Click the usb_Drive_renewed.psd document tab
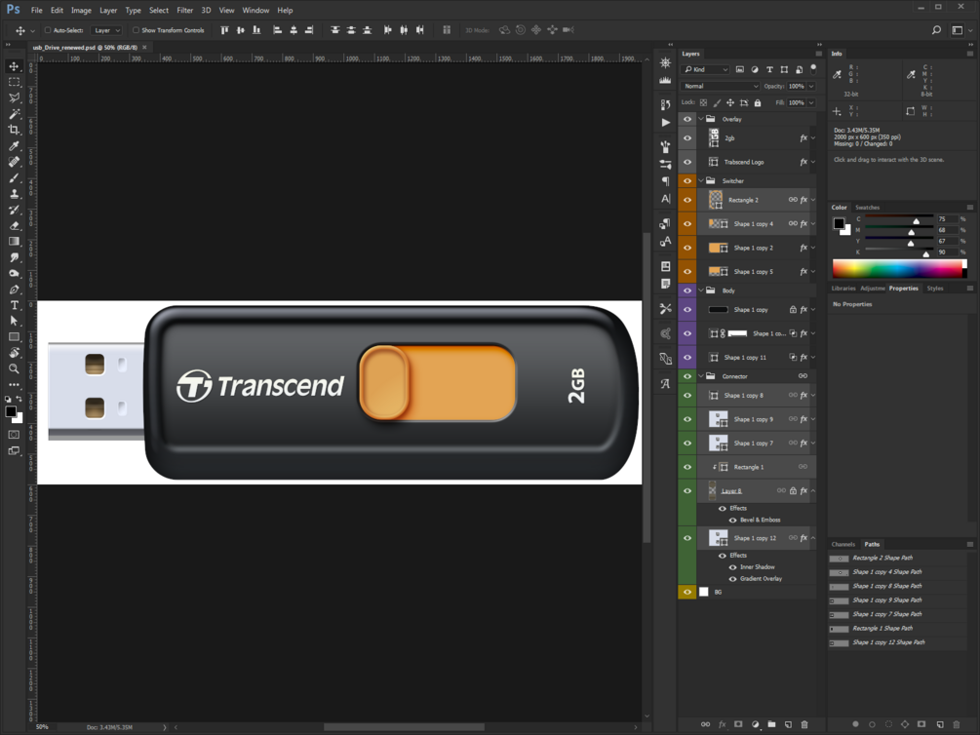980x735 pixels. click(86, 48)
